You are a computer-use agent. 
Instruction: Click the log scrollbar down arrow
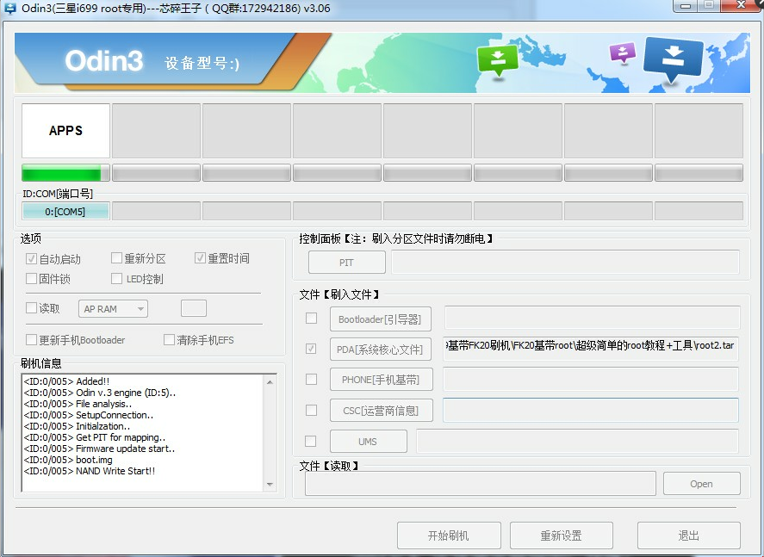pyautogui.click(x=270, y=485)
